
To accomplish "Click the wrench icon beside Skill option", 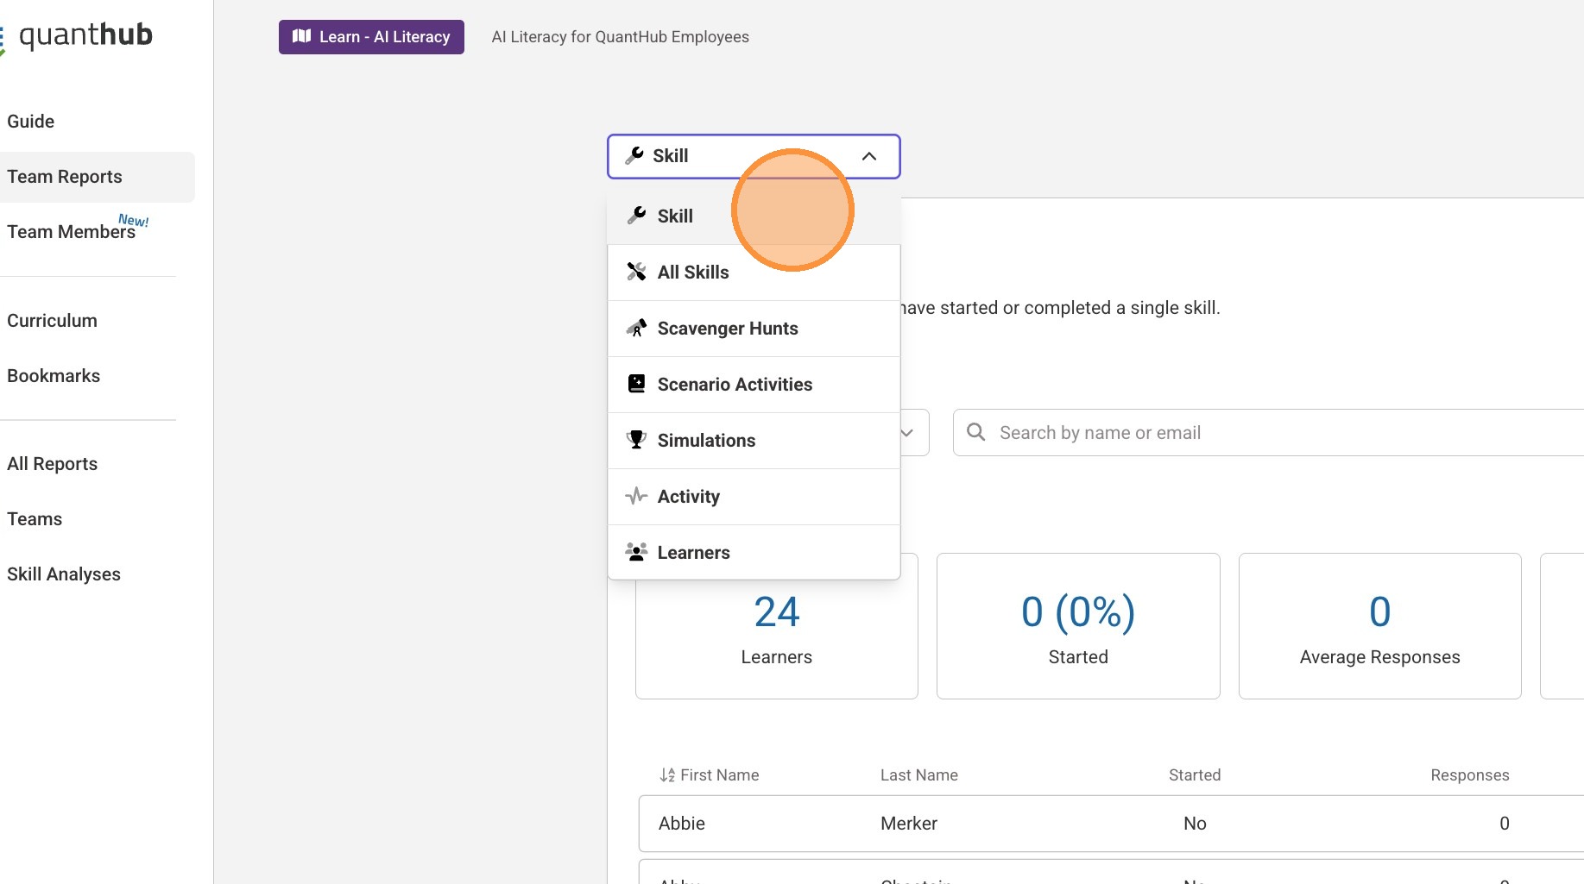I will tap(637, 216).
